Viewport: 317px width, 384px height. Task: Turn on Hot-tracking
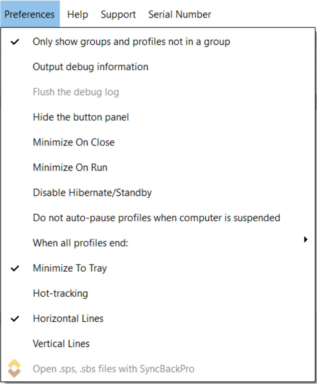click(x=60, y=294)
